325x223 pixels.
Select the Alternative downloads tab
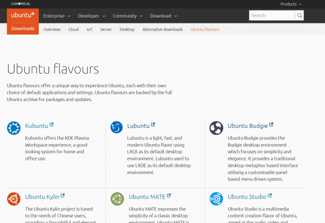click(162, 29)
